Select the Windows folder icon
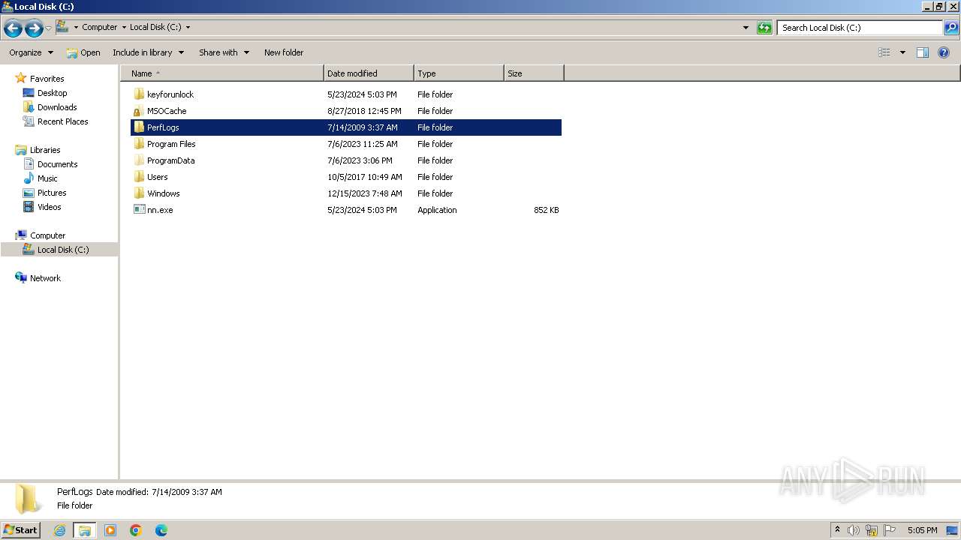 click(139, 193)
